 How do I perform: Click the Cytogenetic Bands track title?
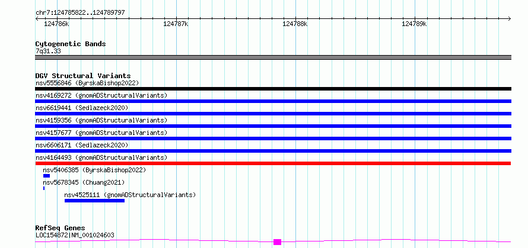71,44
